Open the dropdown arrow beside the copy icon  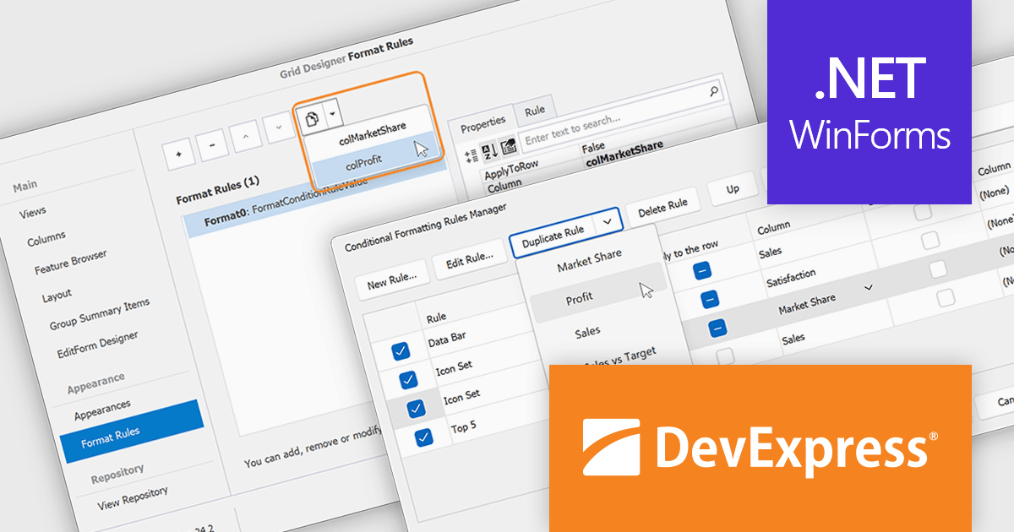[x=334, y=113]
